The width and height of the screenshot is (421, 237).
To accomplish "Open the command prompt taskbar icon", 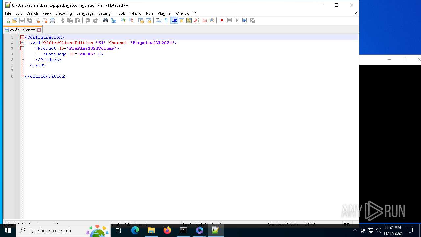I will [183, 230].
